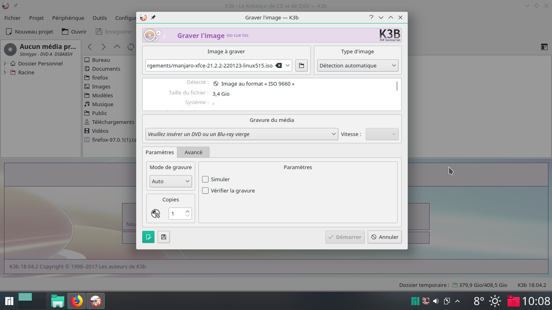The image size is (552, 310).
Task: Click the green load settings button
Action: click(x=148, y=237)
